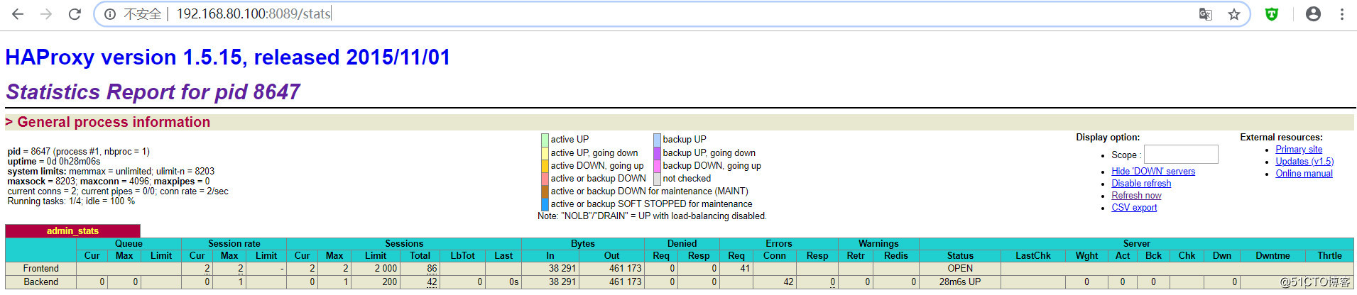The height and width of the screenshot is (295, 1357).
Task: Click Frontend session limit 2 000
Action: point(386,269)
